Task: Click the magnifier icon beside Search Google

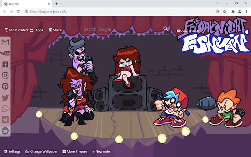Action: 166,29
